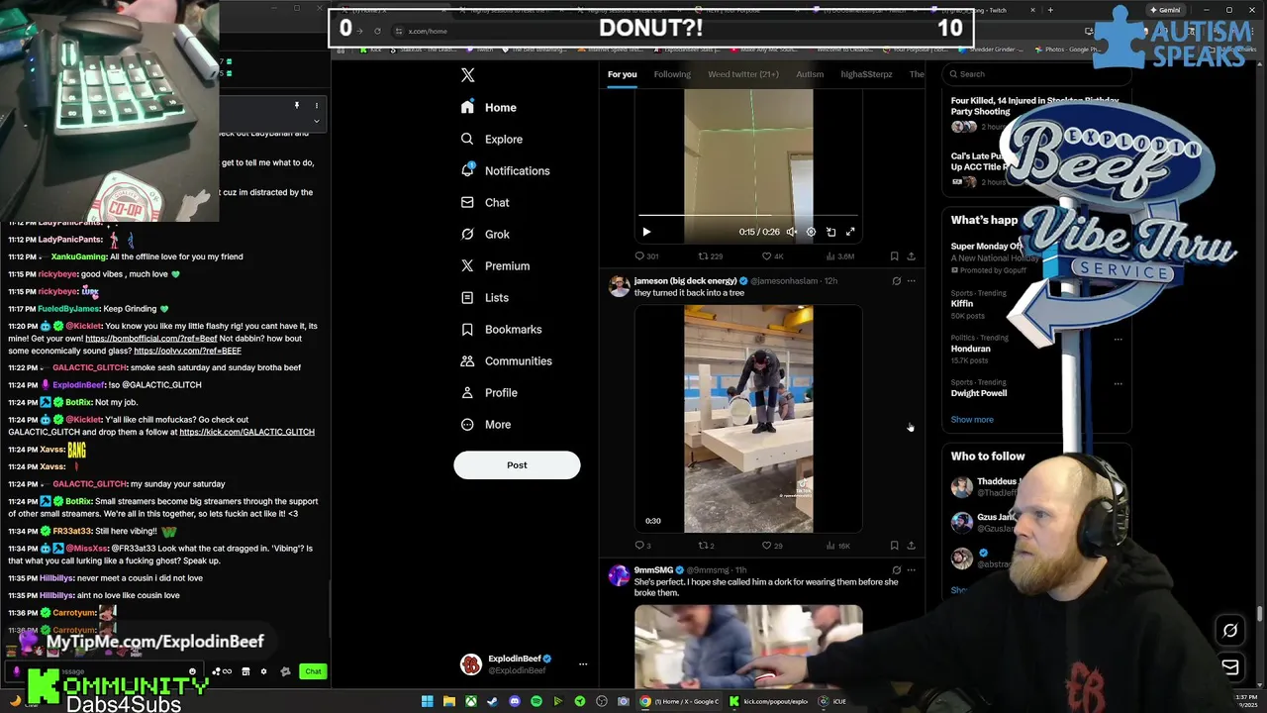Unmute the top video

point(791,232)
